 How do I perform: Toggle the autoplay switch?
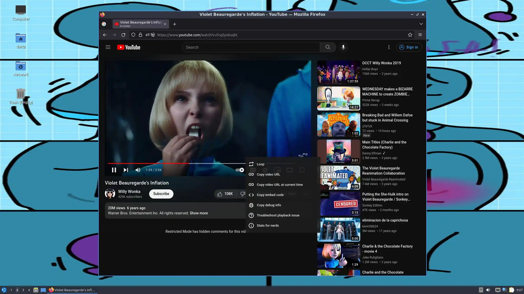(x=240, y=170)
